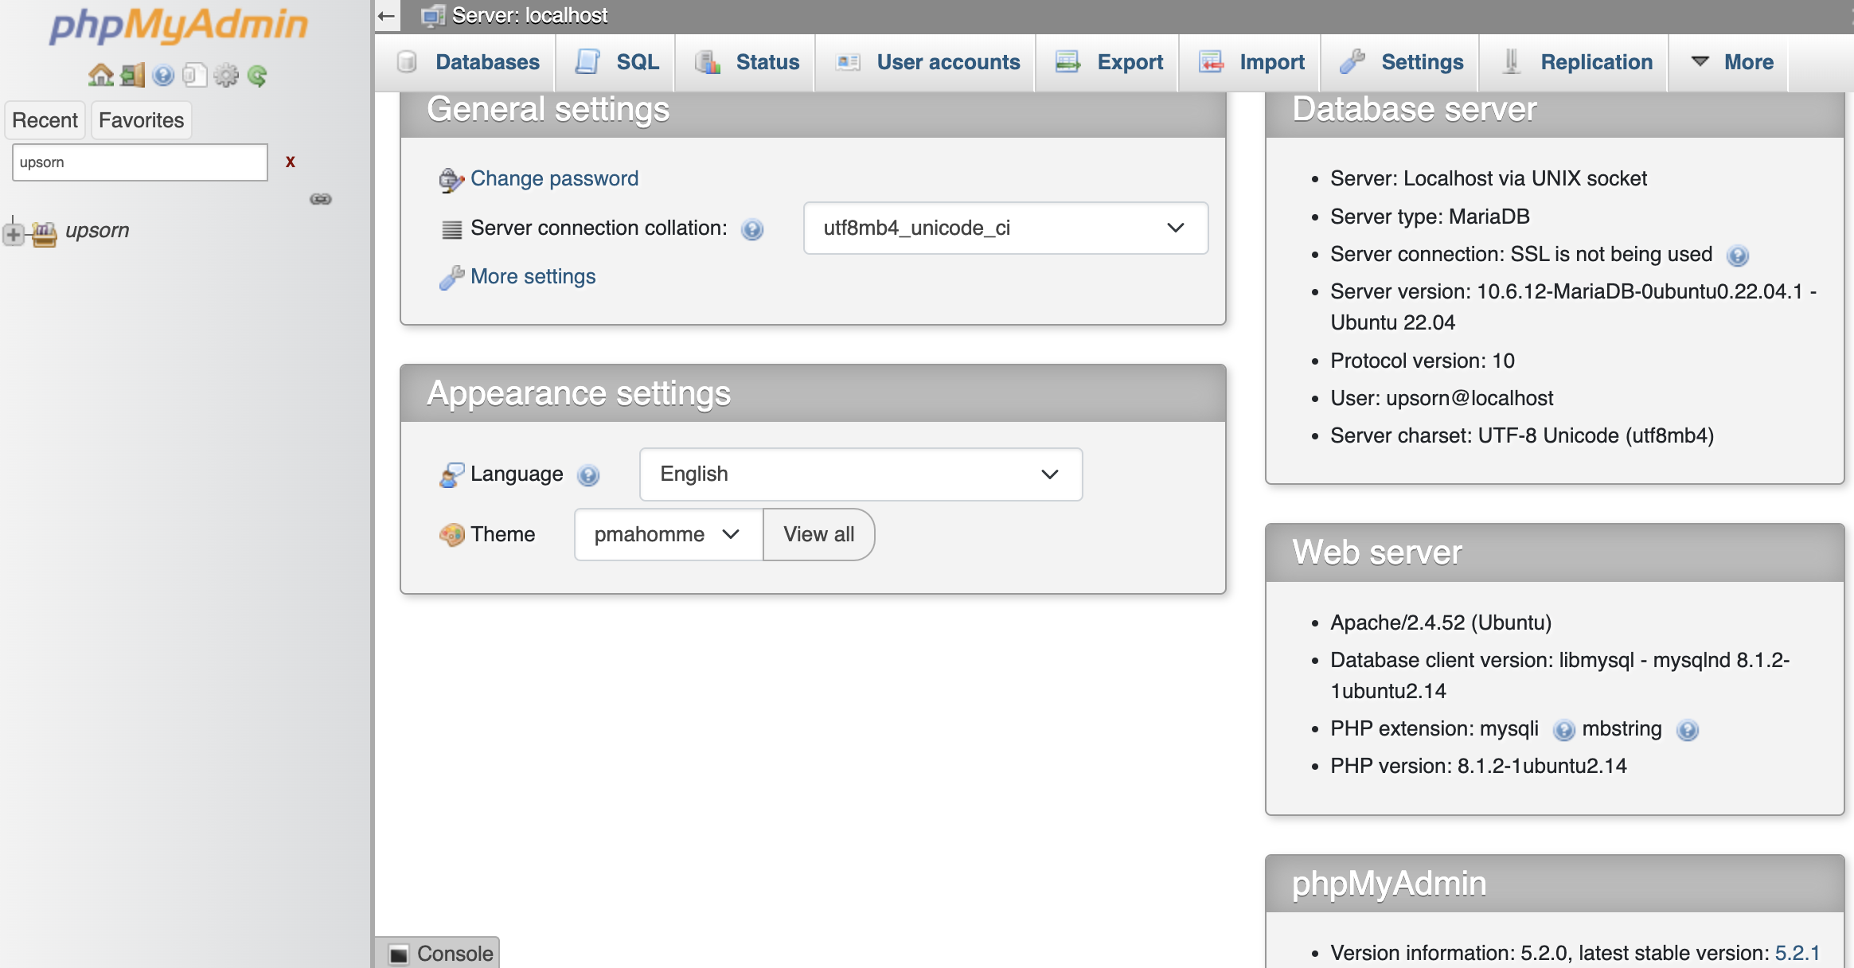The image size is (1854, 968).
Task: Reload navigation panel with green refresh icon
Action: tap(257, 76)
